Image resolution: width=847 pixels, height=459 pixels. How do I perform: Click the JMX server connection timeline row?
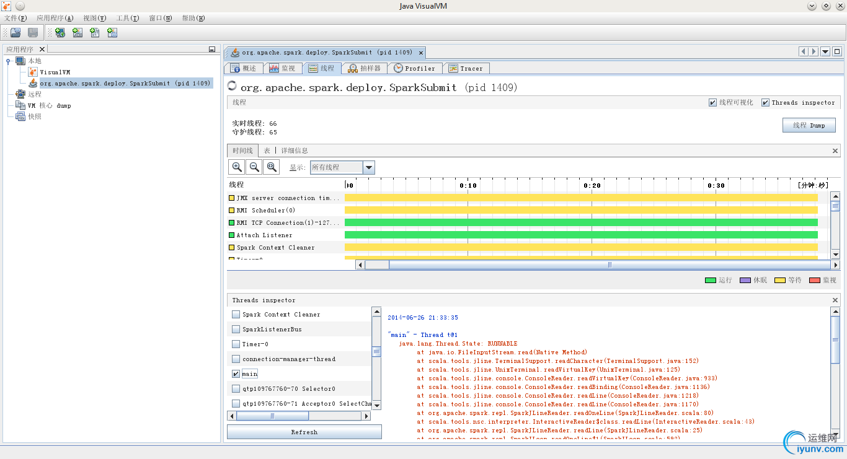click(x=529, y=198)
